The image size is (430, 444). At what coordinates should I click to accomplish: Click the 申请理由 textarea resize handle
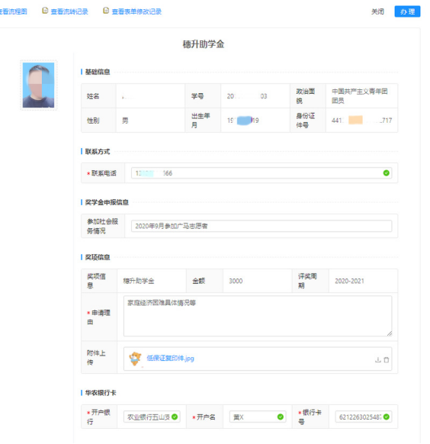tap(390, 333)
